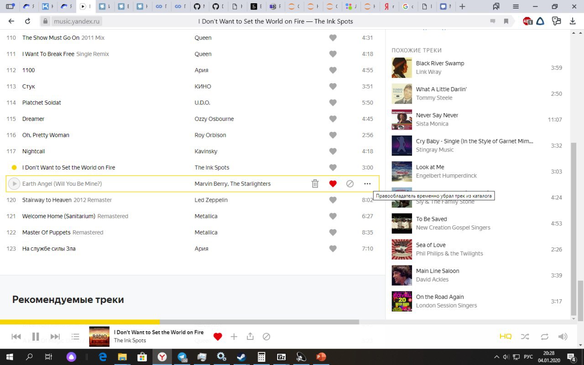Switch keyboard language РУС indicator
This screenshot has height=365, width=584.
point(528,357)
